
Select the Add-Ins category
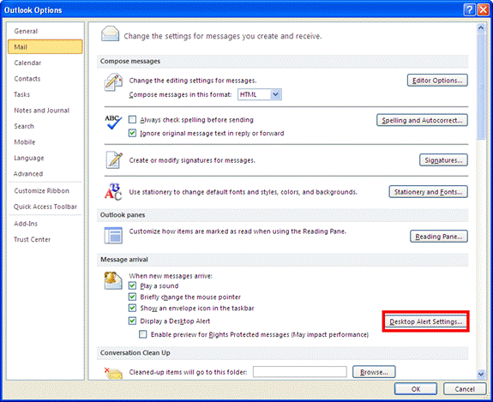coord(45,224)
